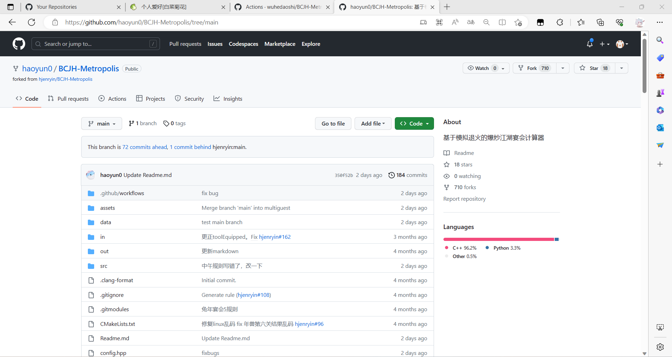Click the browser back arrow
This screenshot has height=357, width=672.
(12, 22)
